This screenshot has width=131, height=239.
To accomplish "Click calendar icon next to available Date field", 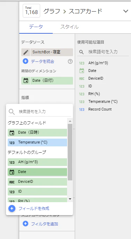I will coord(82,71).
